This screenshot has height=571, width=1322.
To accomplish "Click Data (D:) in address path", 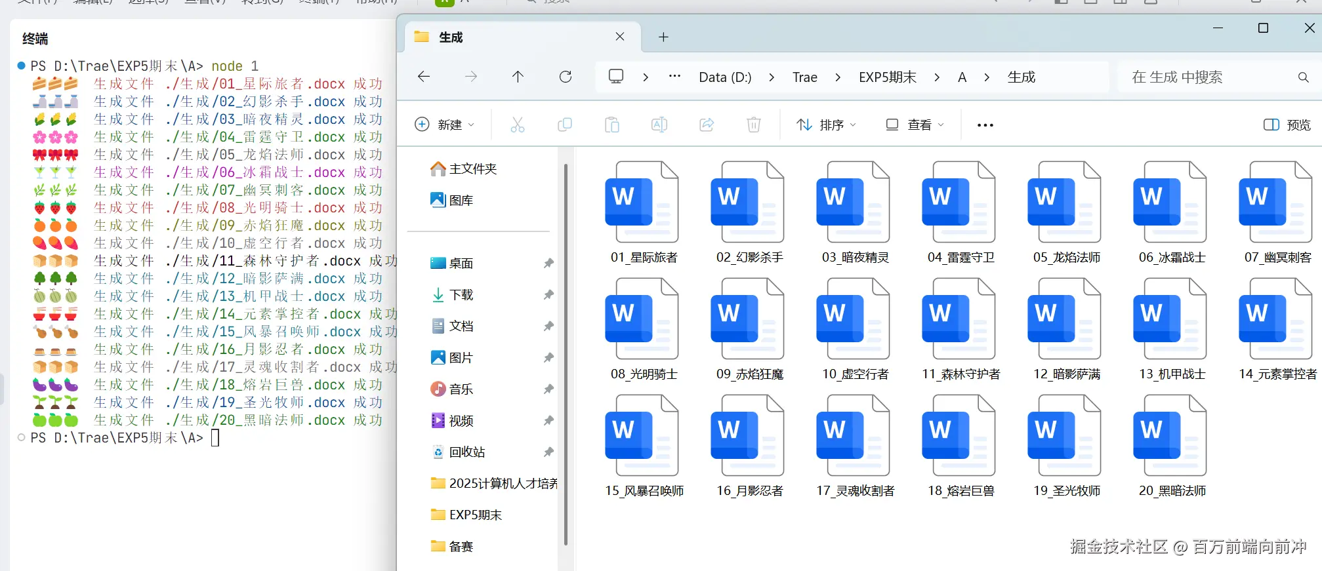I will (725, 77).
